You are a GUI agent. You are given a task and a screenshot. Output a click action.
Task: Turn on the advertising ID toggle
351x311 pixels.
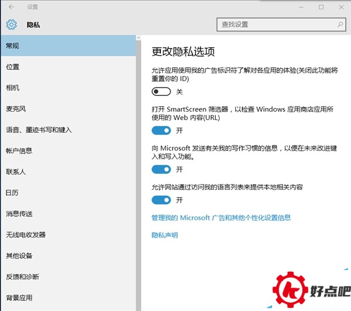point(161,92)
